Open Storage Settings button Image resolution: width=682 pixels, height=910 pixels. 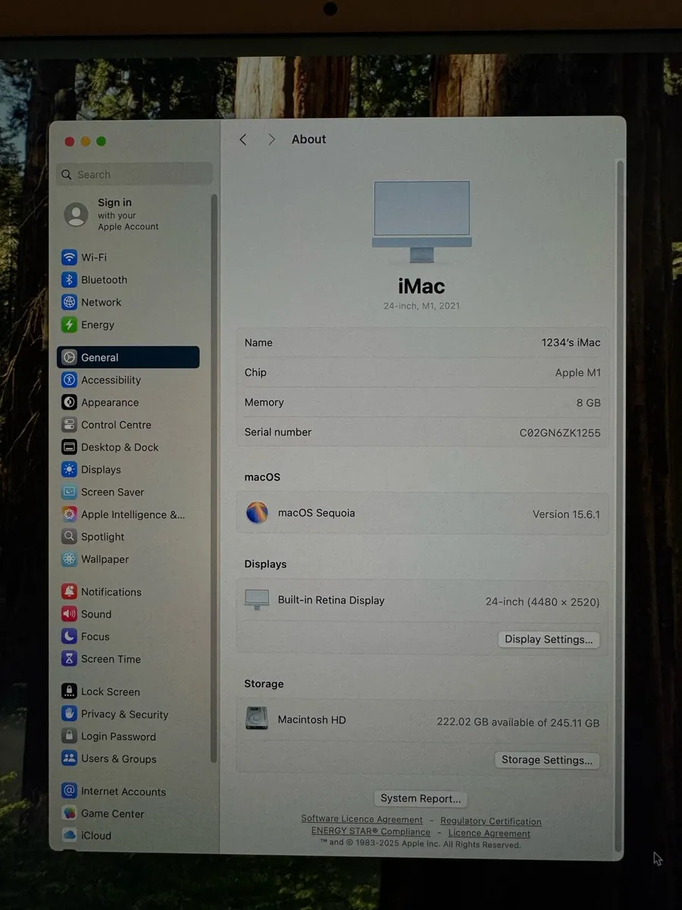click(x=547, y=760)
